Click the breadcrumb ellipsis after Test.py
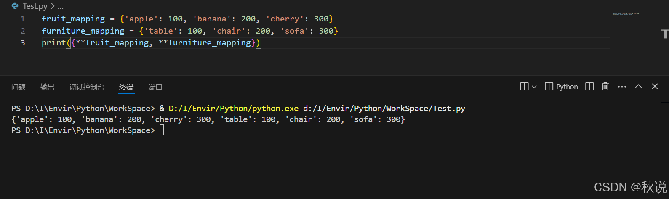The height and width of the screenshot is (199, 669). (60, 6)
